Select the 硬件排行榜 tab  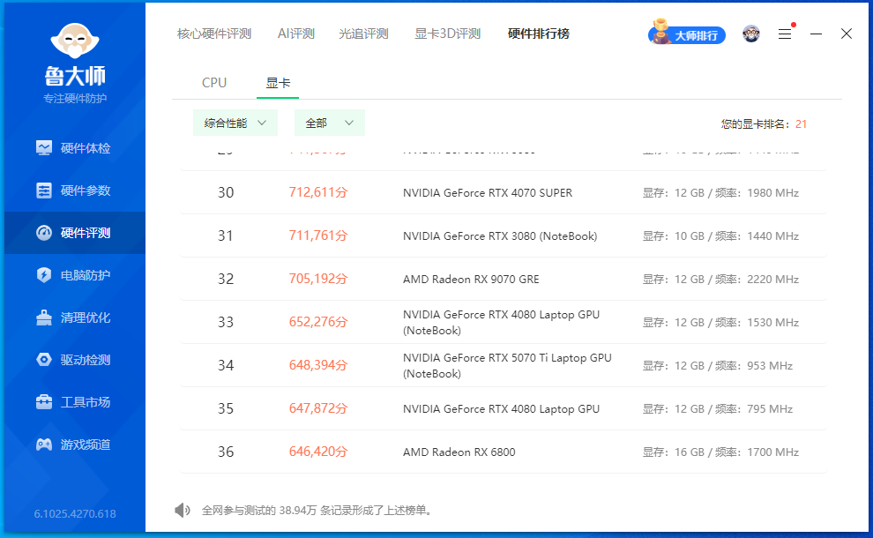pyautogui.click(x=539, y=34)
